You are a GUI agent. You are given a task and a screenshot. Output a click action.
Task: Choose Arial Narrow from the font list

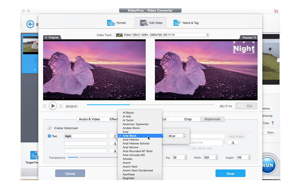pyautogui.click(x=130, y=147)
